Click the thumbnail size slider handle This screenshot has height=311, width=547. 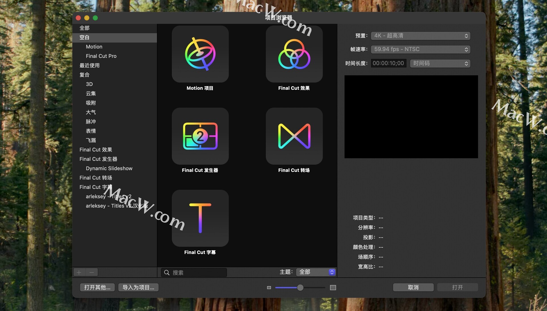click(300, 288)
